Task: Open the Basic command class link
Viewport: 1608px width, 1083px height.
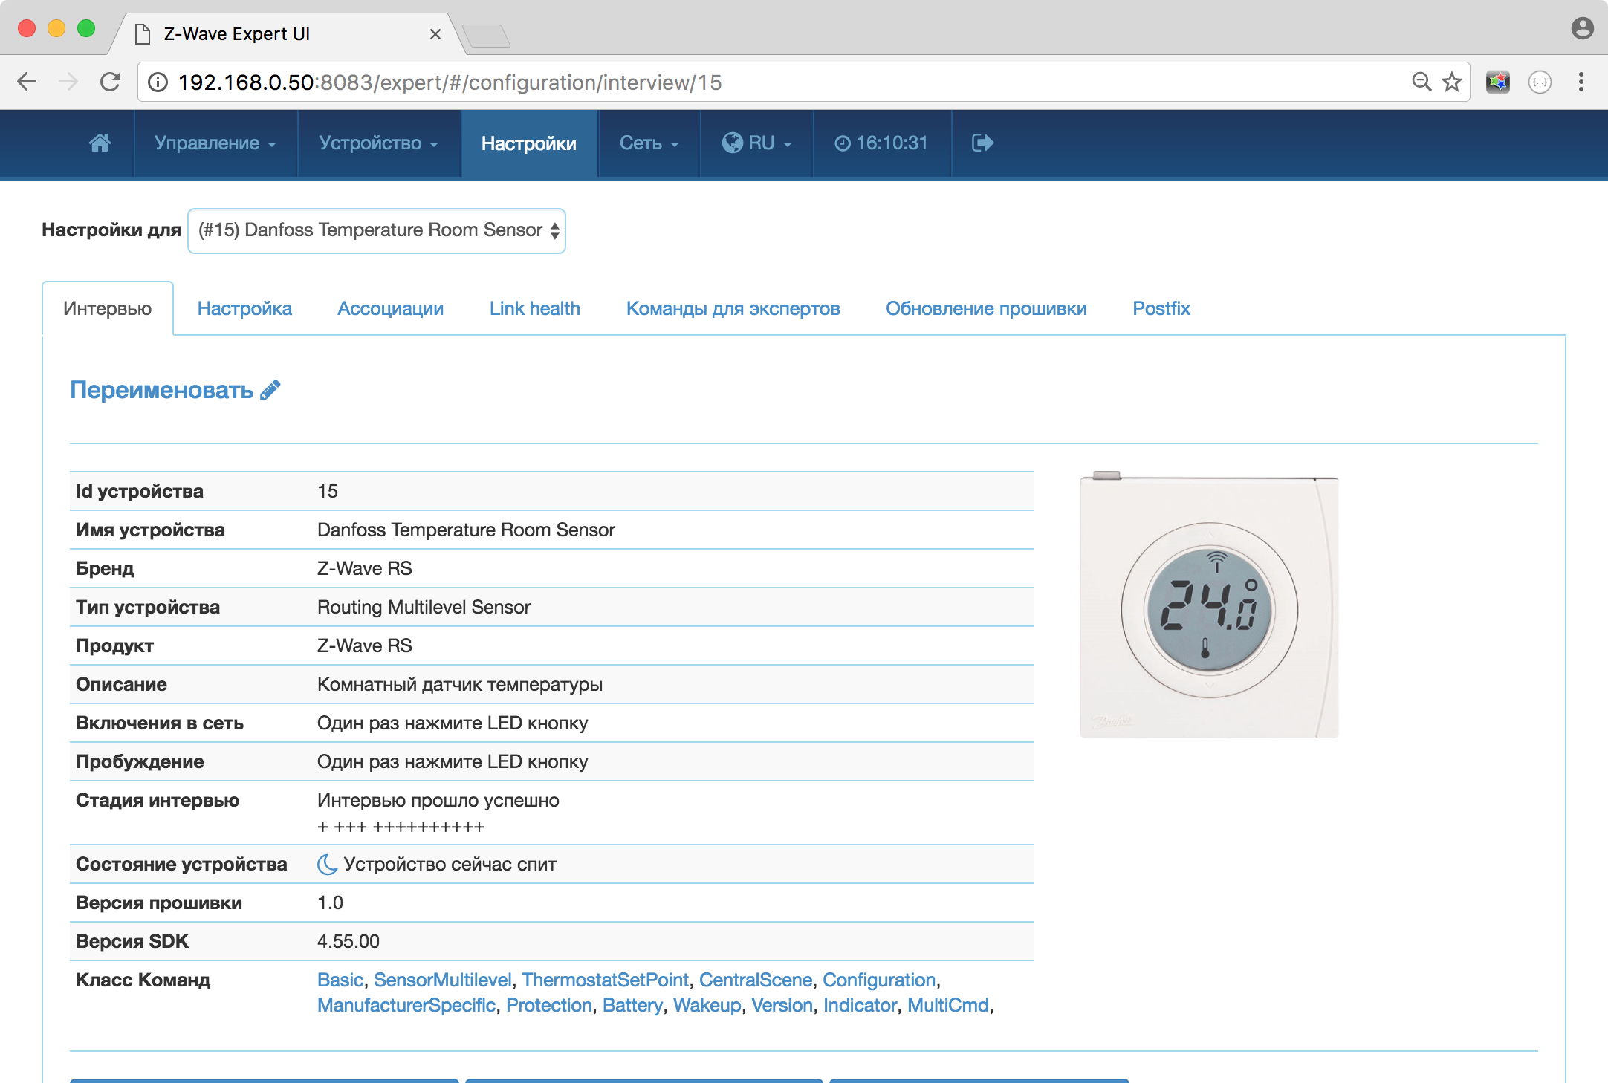Action: click(340, 980)
